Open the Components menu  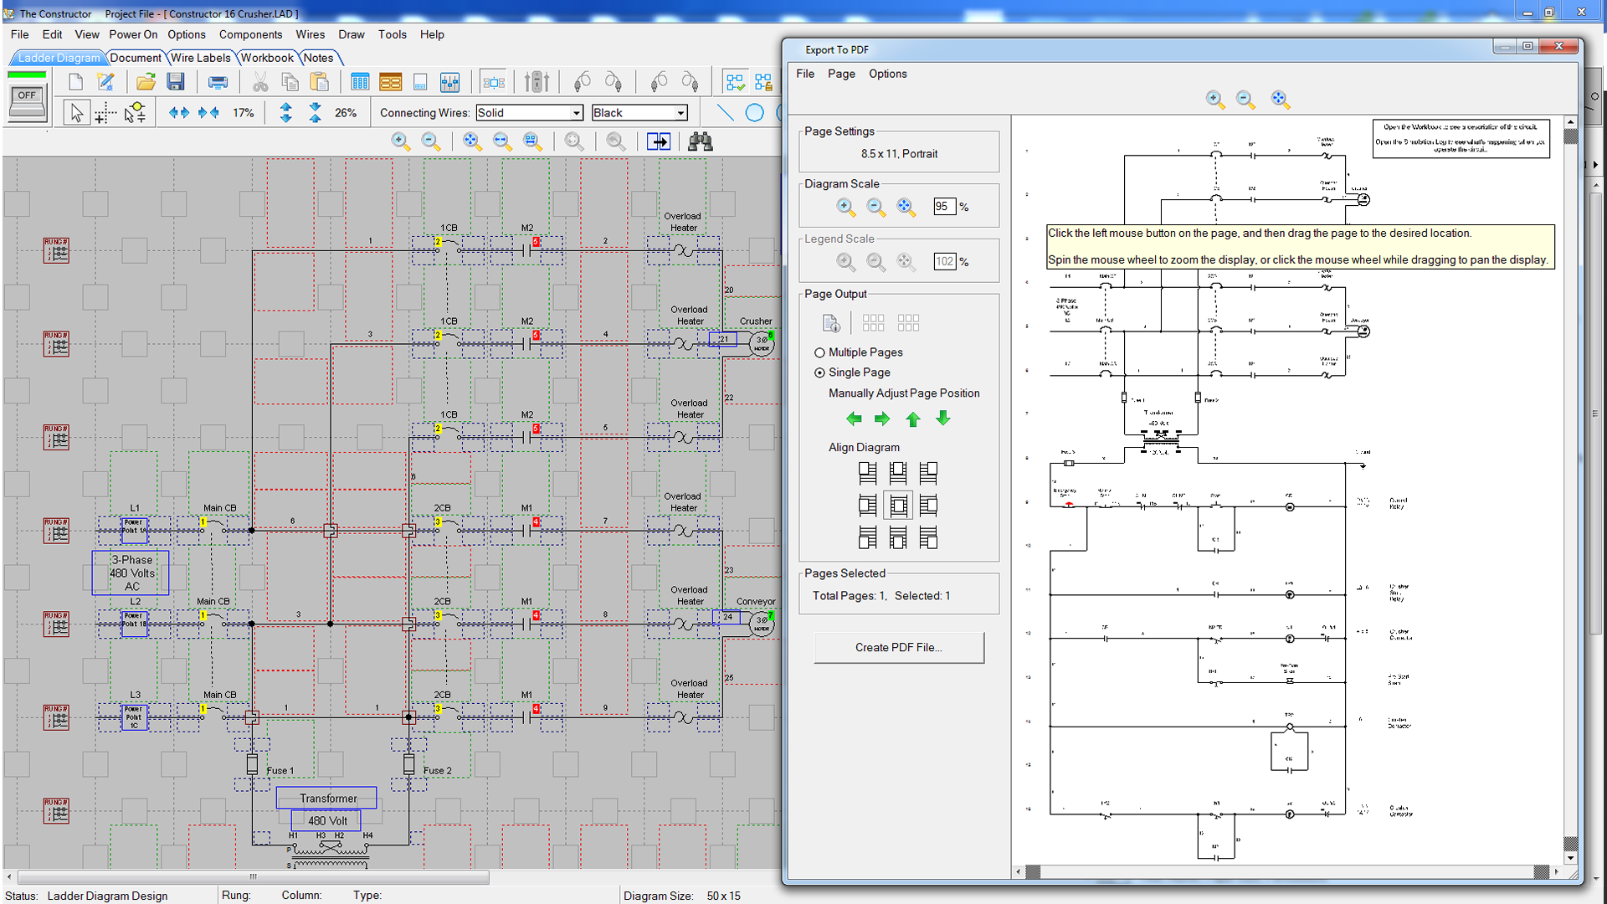(x=250, y=34)
